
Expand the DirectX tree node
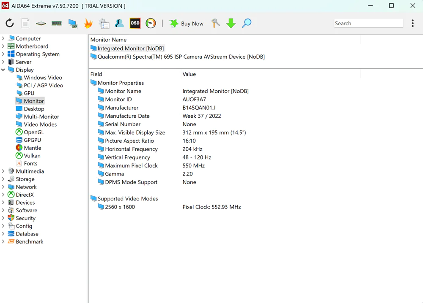[3, 195]
